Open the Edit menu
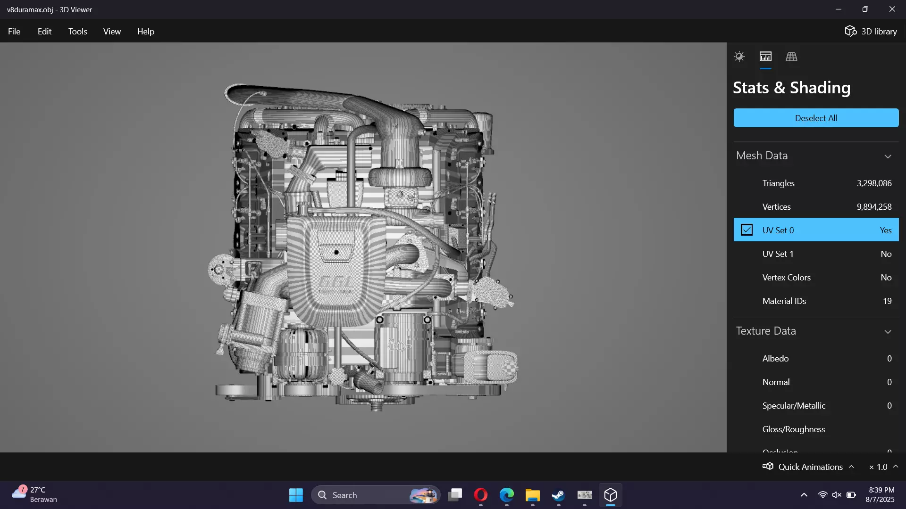The image size is (906, 509). coord(44,31)
